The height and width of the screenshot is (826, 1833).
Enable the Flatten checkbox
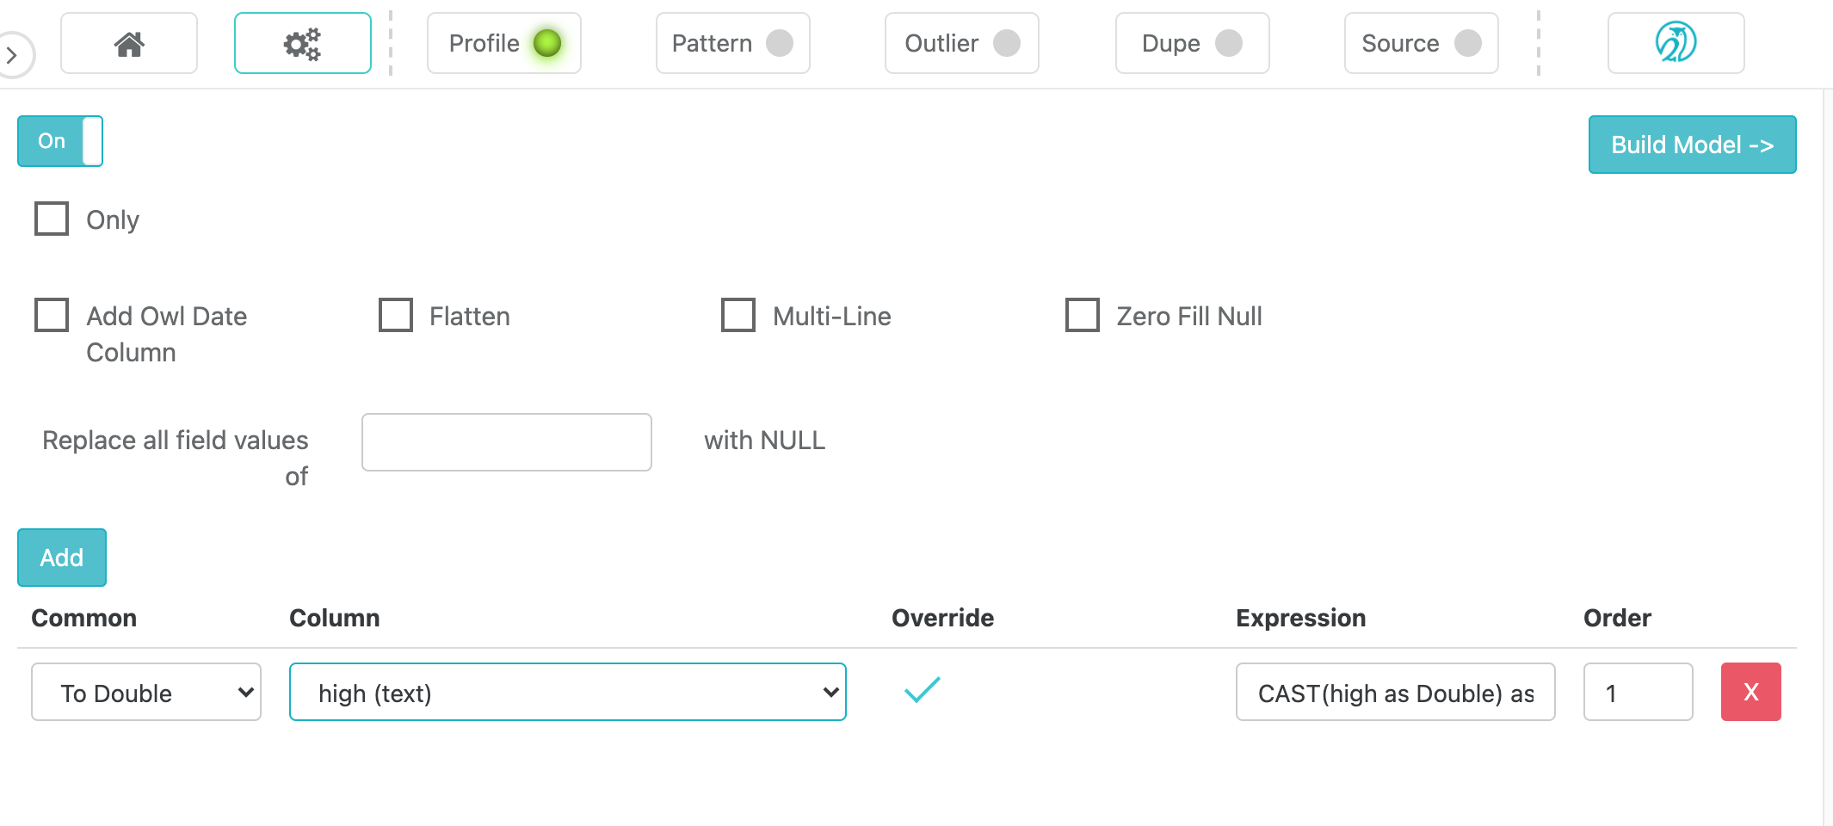point(396,315)
